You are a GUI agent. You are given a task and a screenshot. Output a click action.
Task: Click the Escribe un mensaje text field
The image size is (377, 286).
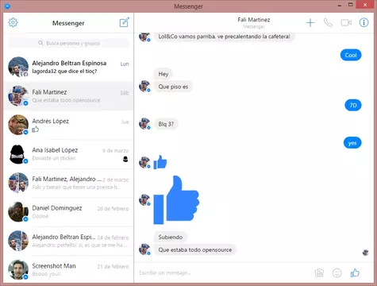click(225, 272)
